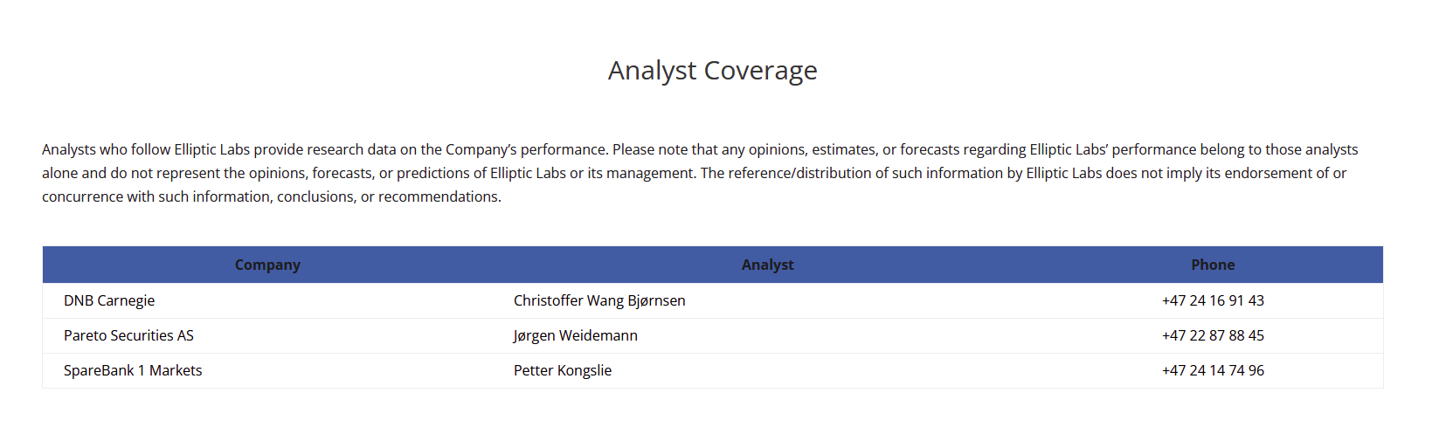
Task: Click the Analyst Coverage heading
Action: click(x=712, y=70)
